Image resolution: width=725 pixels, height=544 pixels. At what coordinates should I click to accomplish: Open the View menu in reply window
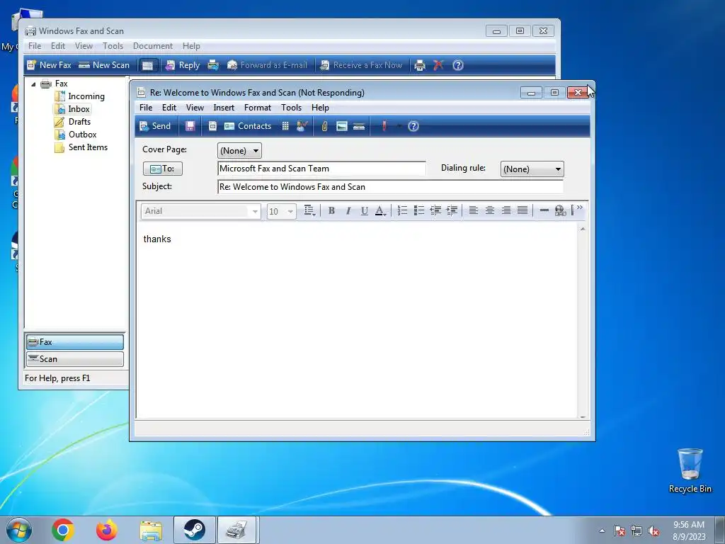pos(195,108)
